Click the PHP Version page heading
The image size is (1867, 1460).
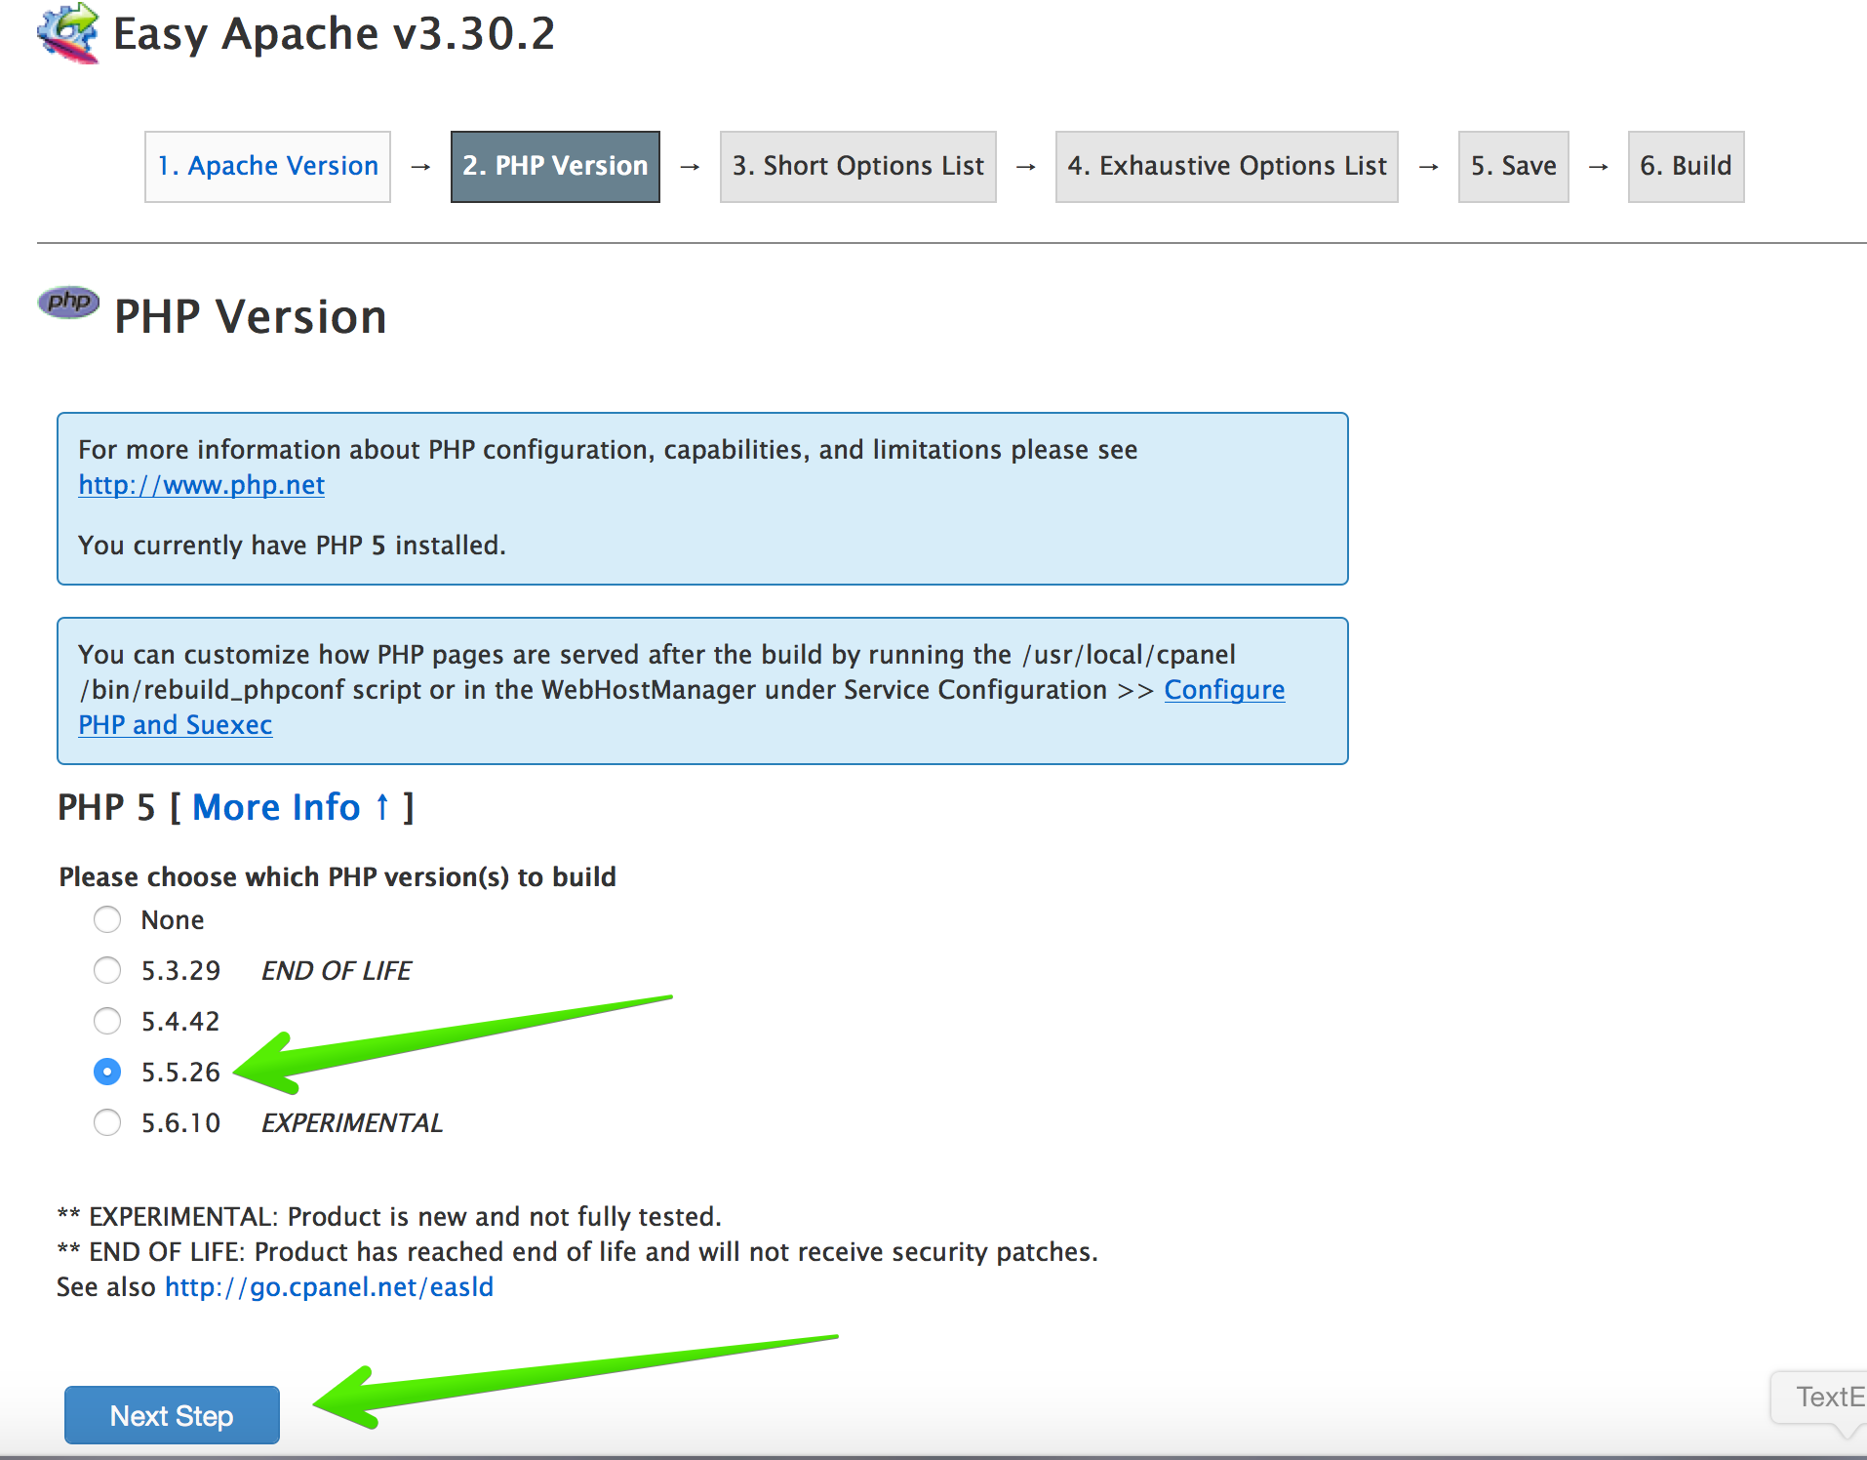tap(251, 317)
